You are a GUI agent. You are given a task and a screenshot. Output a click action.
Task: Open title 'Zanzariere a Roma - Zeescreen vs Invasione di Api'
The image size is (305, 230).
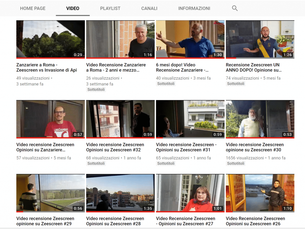coord(47,68)
